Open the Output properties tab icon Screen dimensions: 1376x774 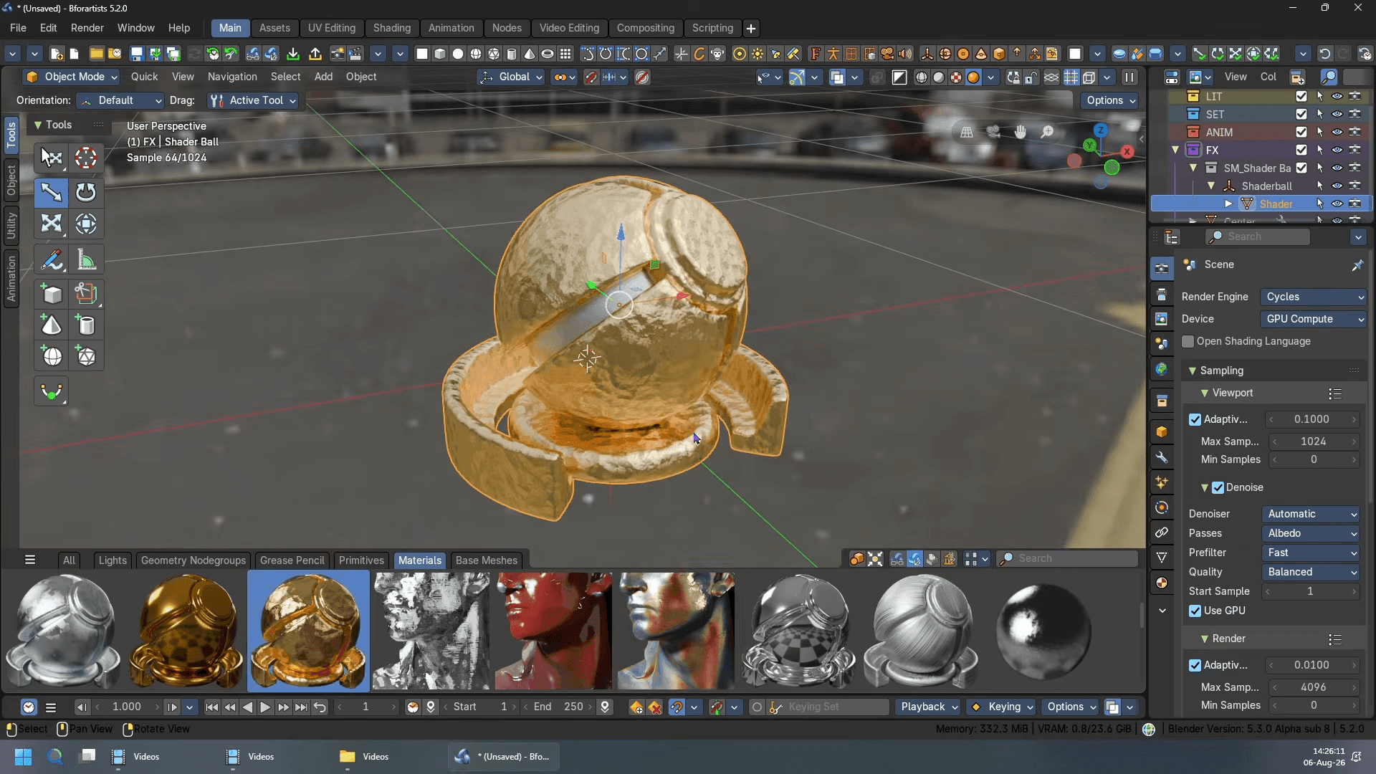(x=1162, y=295)
